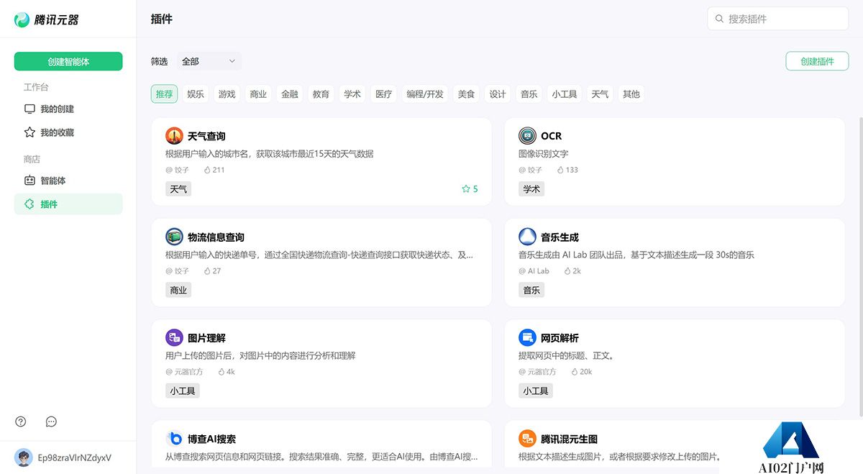The width and height of the screenshot is (863, 474).
Task: Open the 物流信息查询 plugin title
Action: [x=216, y=237]
